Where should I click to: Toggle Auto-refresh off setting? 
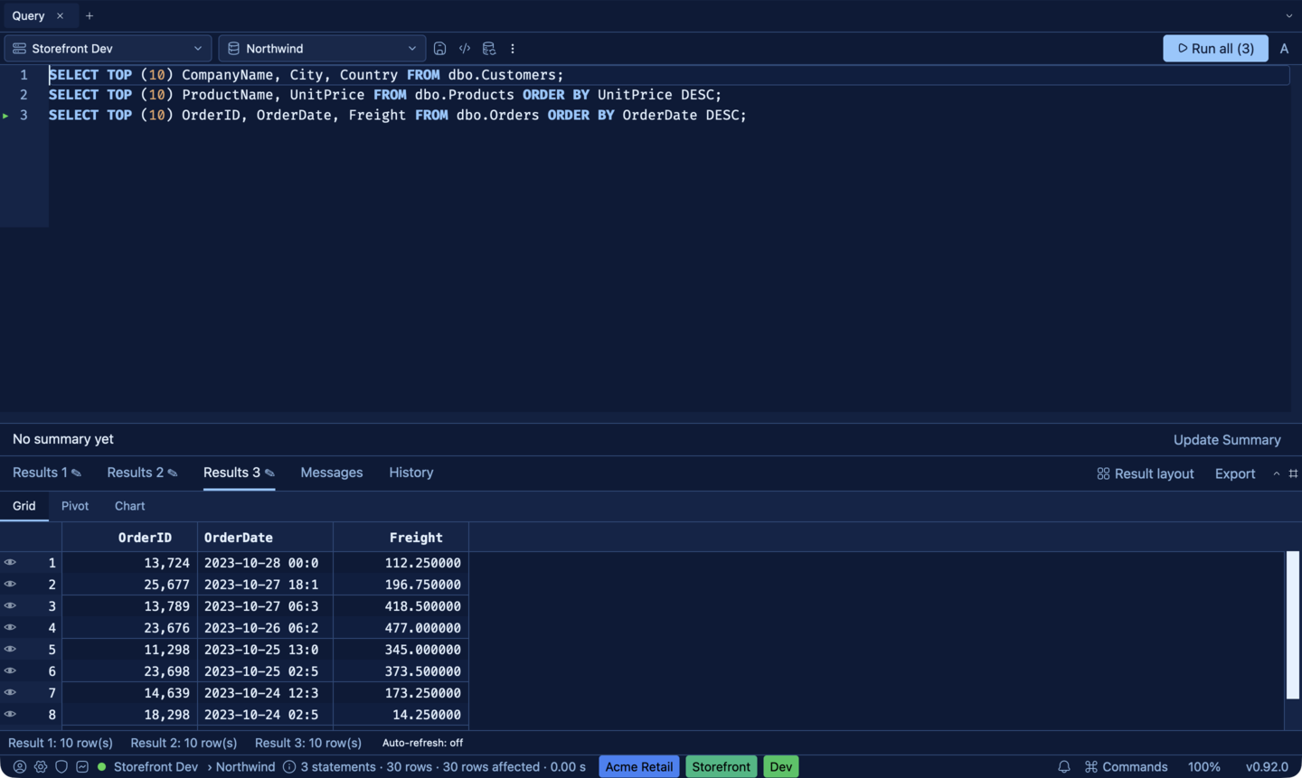pyautogui.click(x=422, y=743)
